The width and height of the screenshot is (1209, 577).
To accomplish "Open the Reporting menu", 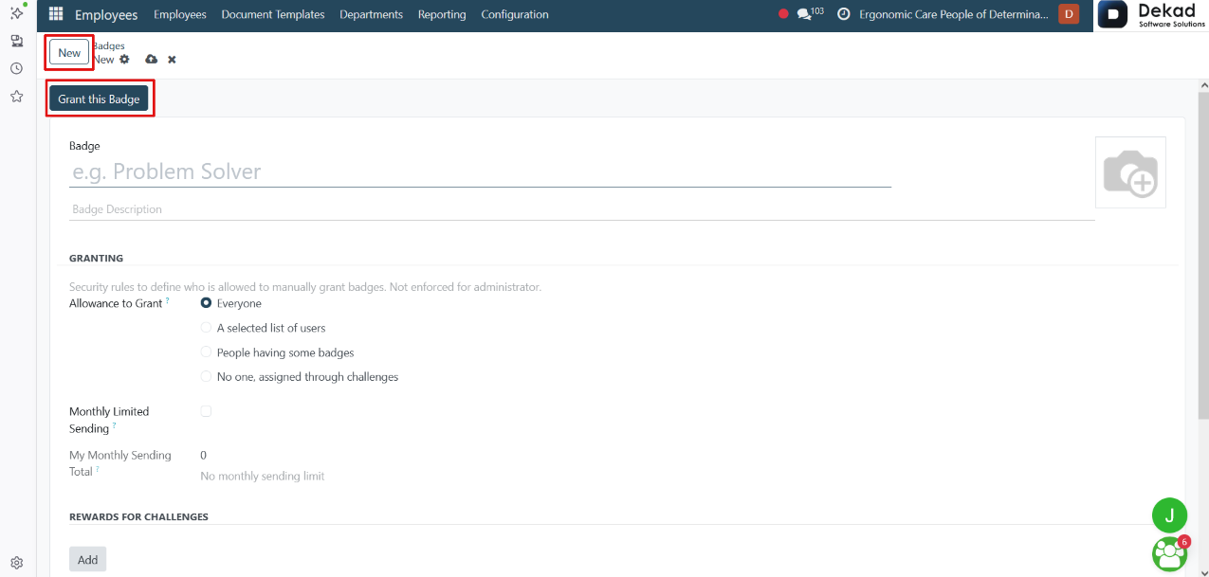I will 442,14.
